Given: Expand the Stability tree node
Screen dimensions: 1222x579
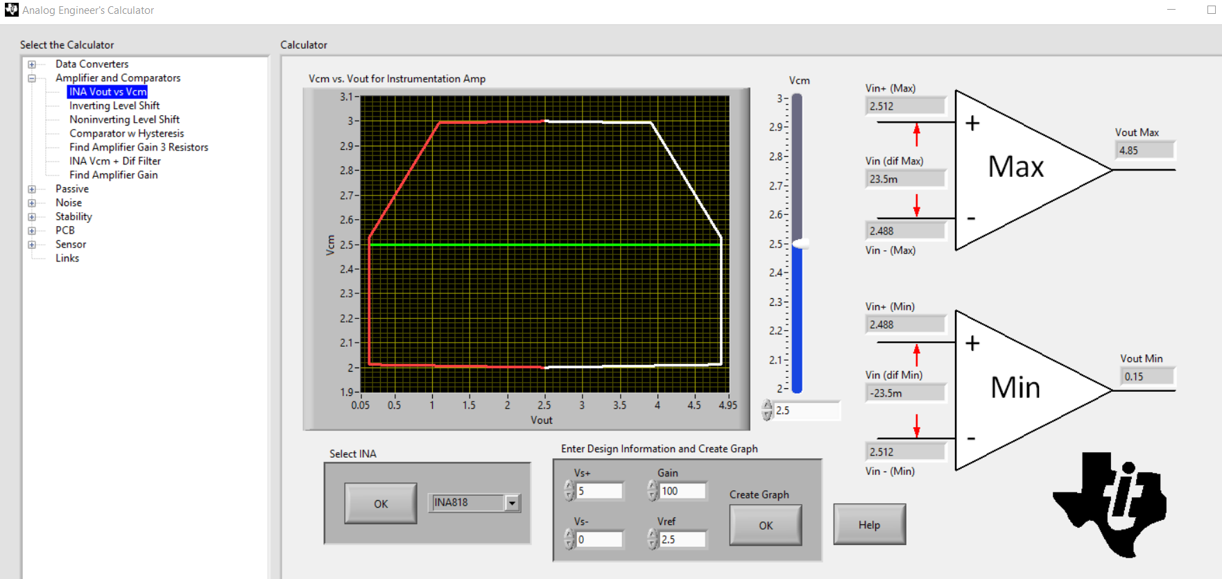Looking at the screenshot, I should [x=32, y=217].
